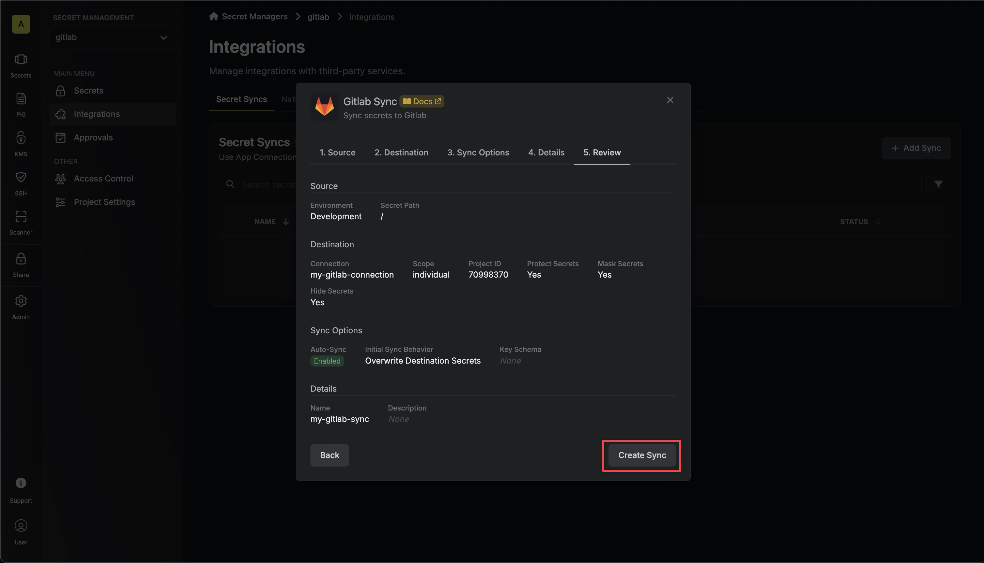The height and width of the screenshot is (563, 984).
Task: Open the KMS section icon
Action: point(21,138)
